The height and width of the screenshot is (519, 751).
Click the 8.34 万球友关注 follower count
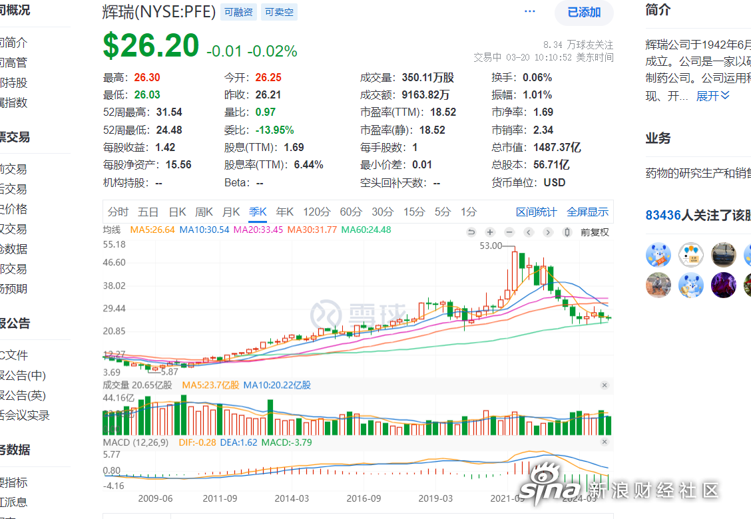click(578, 45)
